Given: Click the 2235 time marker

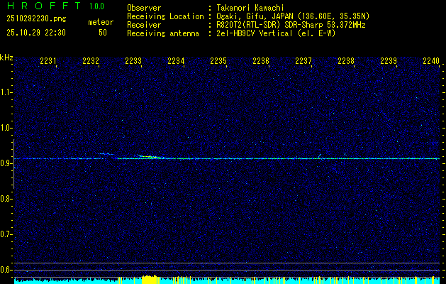Looking at the screenshot, I should click(x=218, y=62).
